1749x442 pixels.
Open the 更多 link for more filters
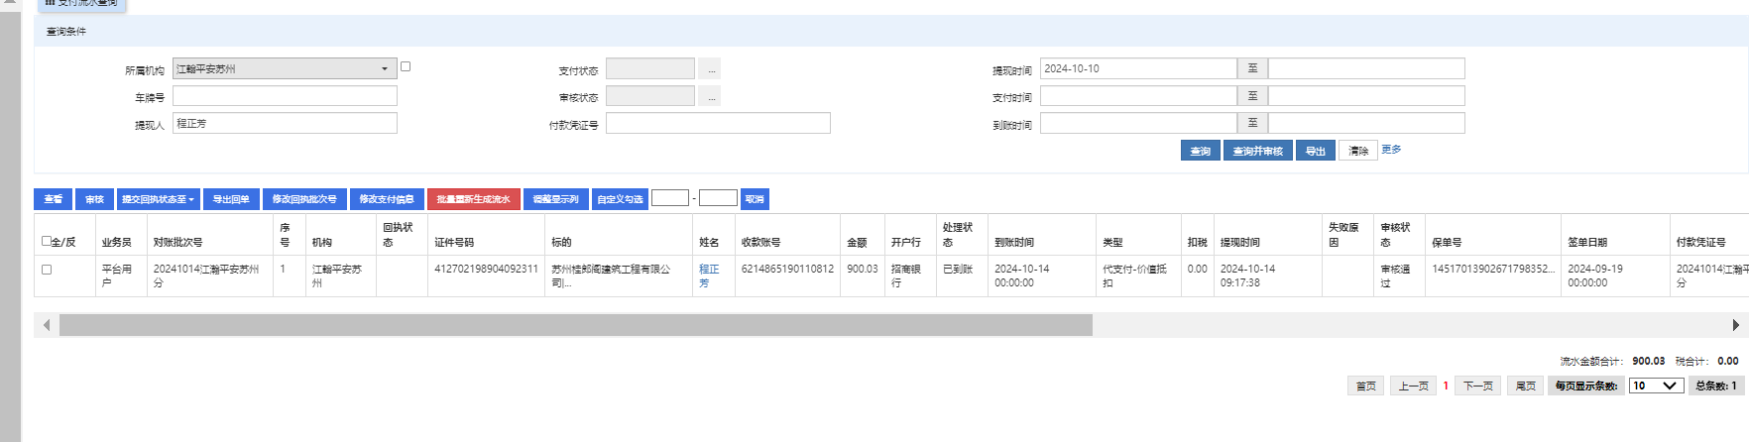[x=1391, y=150]
